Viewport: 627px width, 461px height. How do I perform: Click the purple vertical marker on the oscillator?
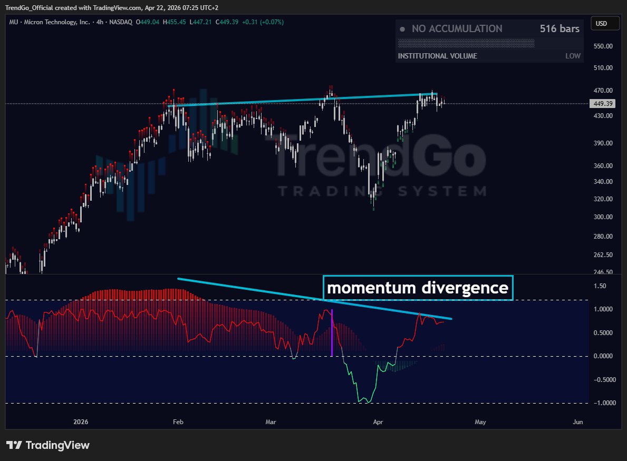pos(332,330)
